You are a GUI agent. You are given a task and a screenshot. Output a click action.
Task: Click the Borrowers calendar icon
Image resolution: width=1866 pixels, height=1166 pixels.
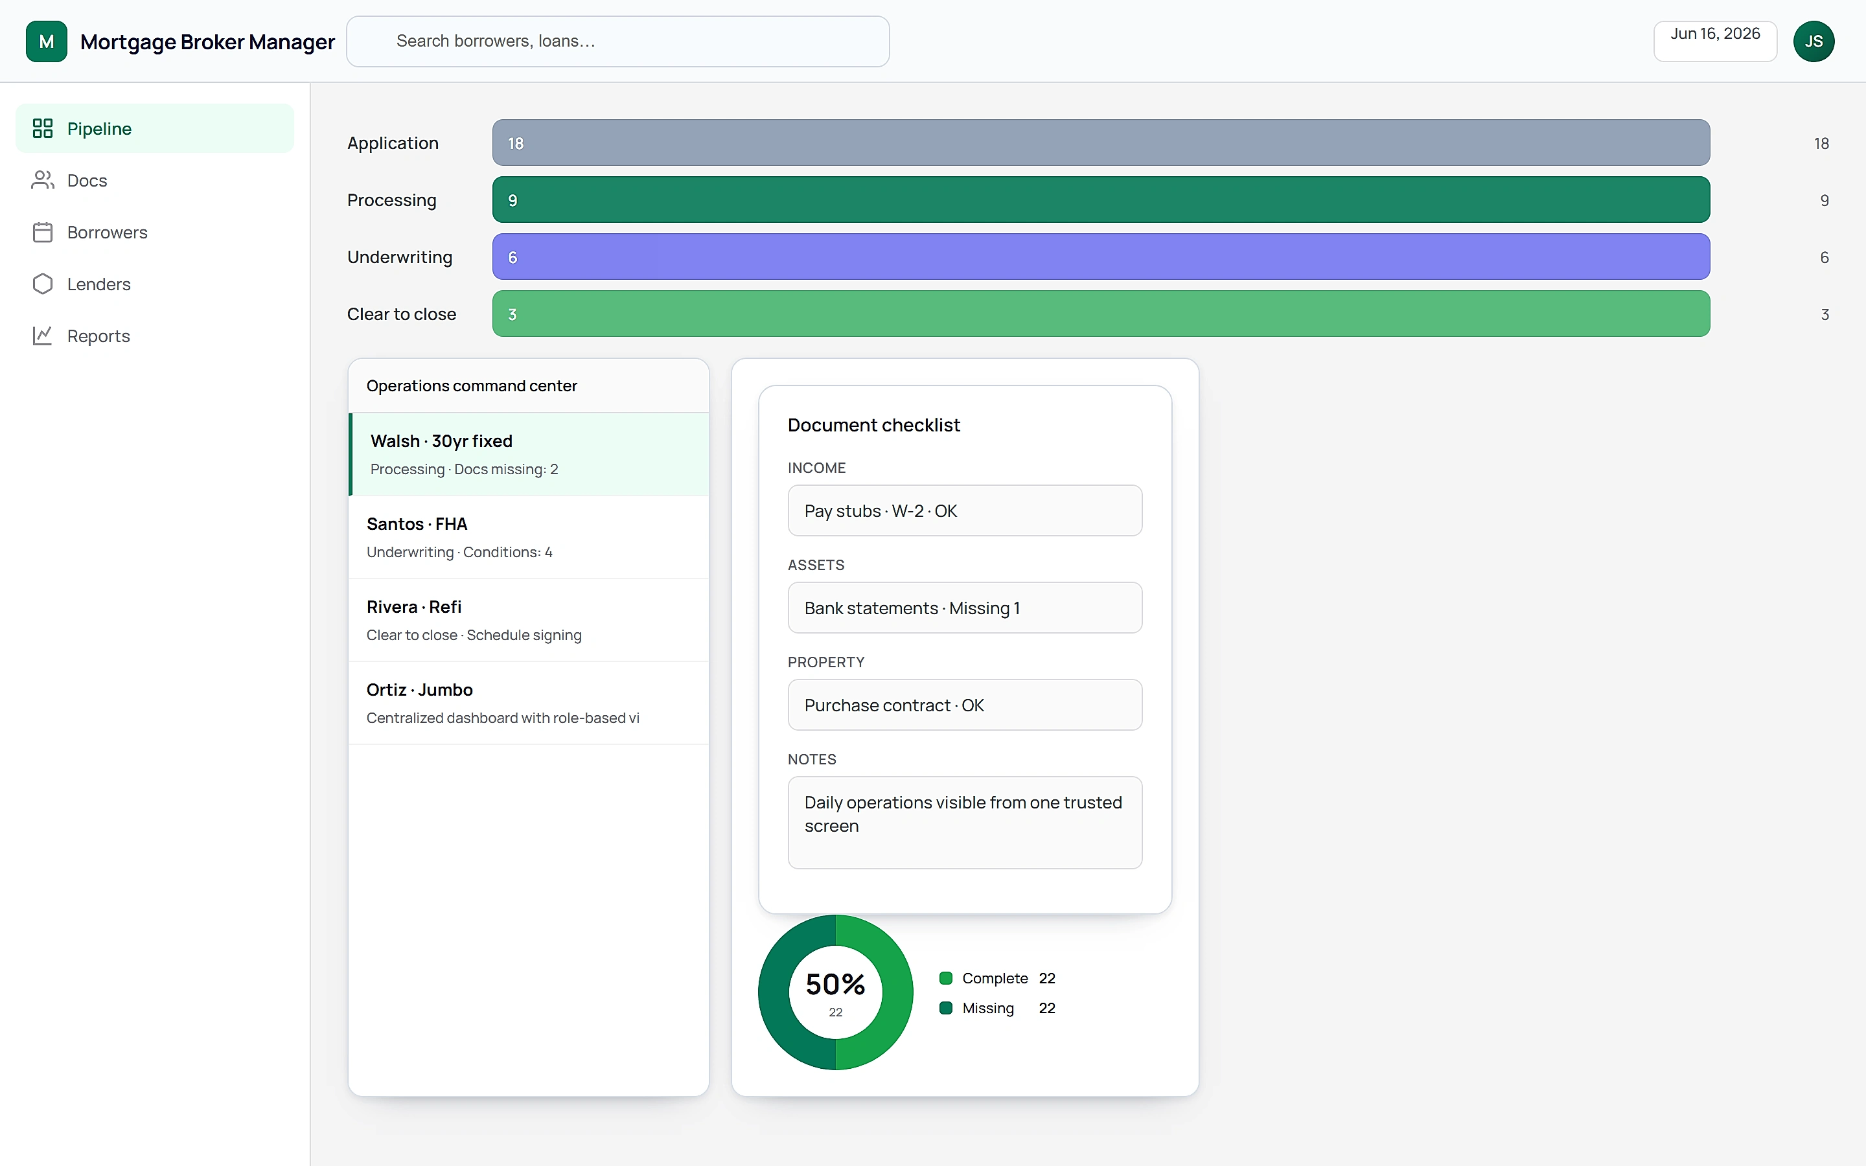(x=42, y=232)
